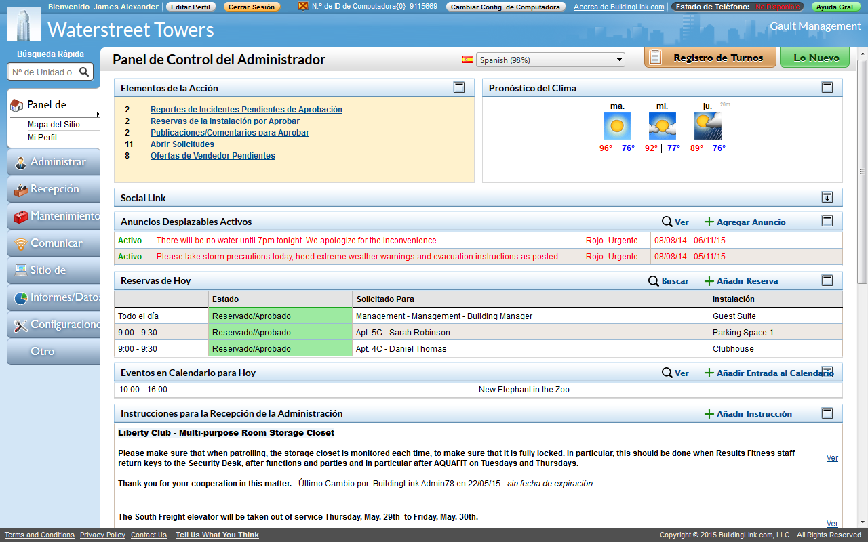Expand the Social Link section

click(x=827, y=197)
